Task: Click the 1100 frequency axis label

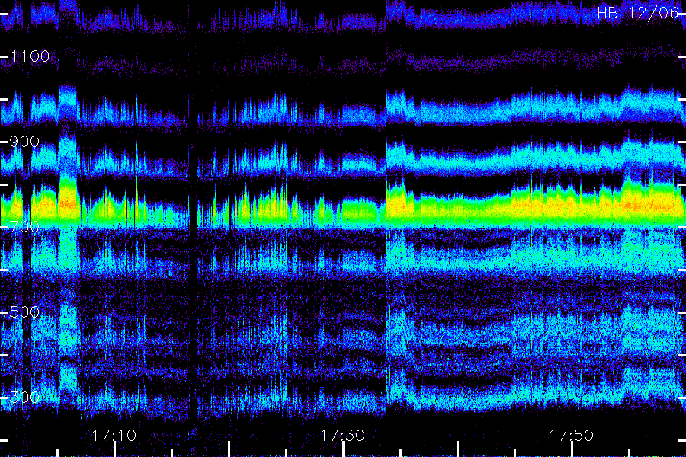Action: tap(30, 56)
